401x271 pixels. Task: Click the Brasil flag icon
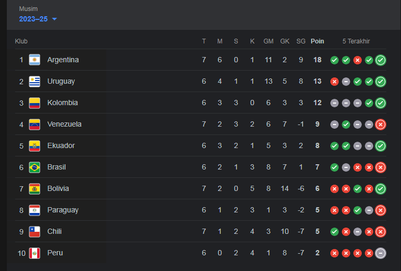click(35, 167)
